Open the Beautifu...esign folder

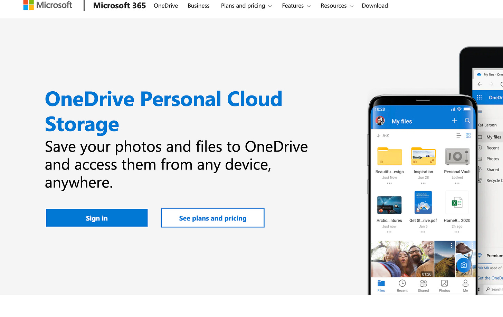(x=390, y=156)
